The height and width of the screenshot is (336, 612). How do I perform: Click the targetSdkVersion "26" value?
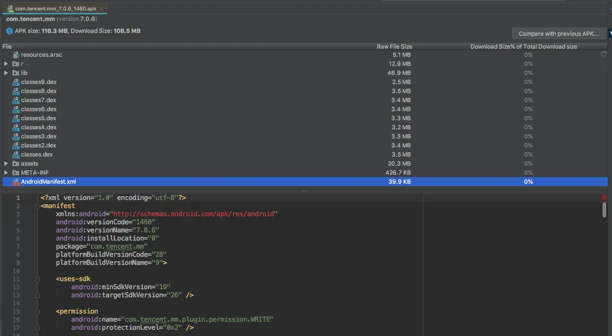click(x=175, y=295)
